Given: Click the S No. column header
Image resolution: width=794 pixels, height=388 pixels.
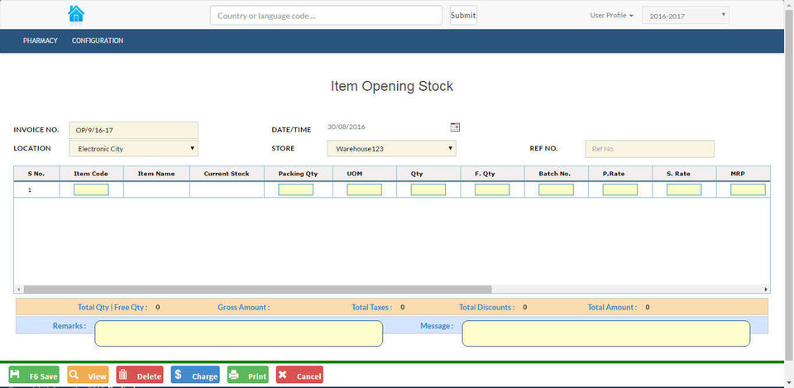Looking at the screenshot, I should click(36, 173).
